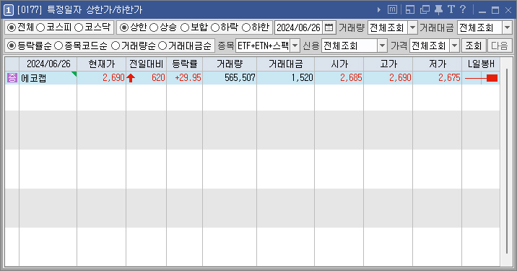Click the date field 2024/06/26
The image size is (517, 271).
point(298,27)
